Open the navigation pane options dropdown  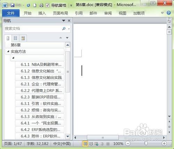(x=64, y=20)
